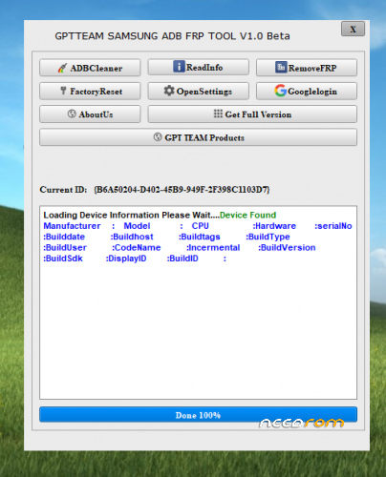This screenshot has height=477, width=386.
Task: Close the tool with the X button
Action: click(x=353, y=30)
